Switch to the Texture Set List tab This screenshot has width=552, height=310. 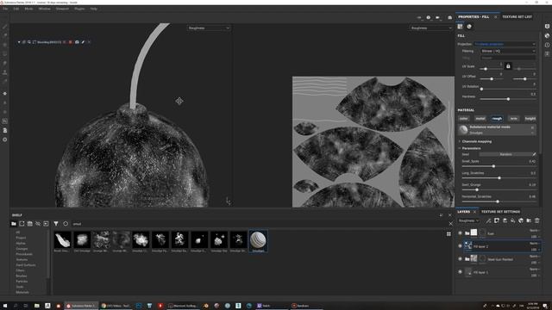tap(517, 17)
